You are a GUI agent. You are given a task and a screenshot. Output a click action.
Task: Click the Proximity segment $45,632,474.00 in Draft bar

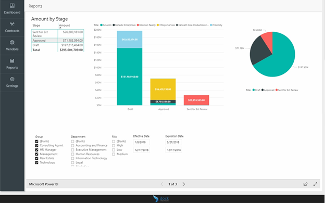coord(130,40)
